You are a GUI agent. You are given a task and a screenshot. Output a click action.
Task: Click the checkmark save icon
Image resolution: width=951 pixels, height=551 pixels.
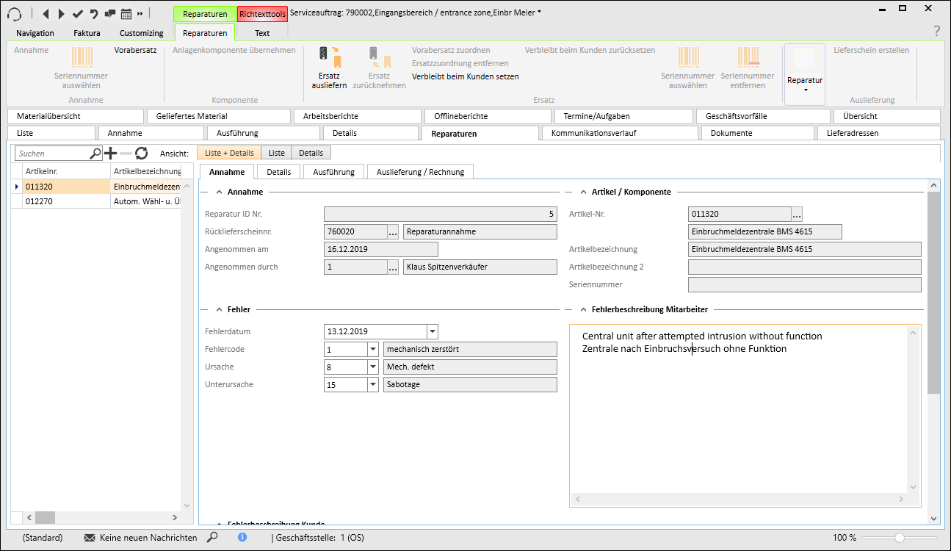tap(77, 13)
